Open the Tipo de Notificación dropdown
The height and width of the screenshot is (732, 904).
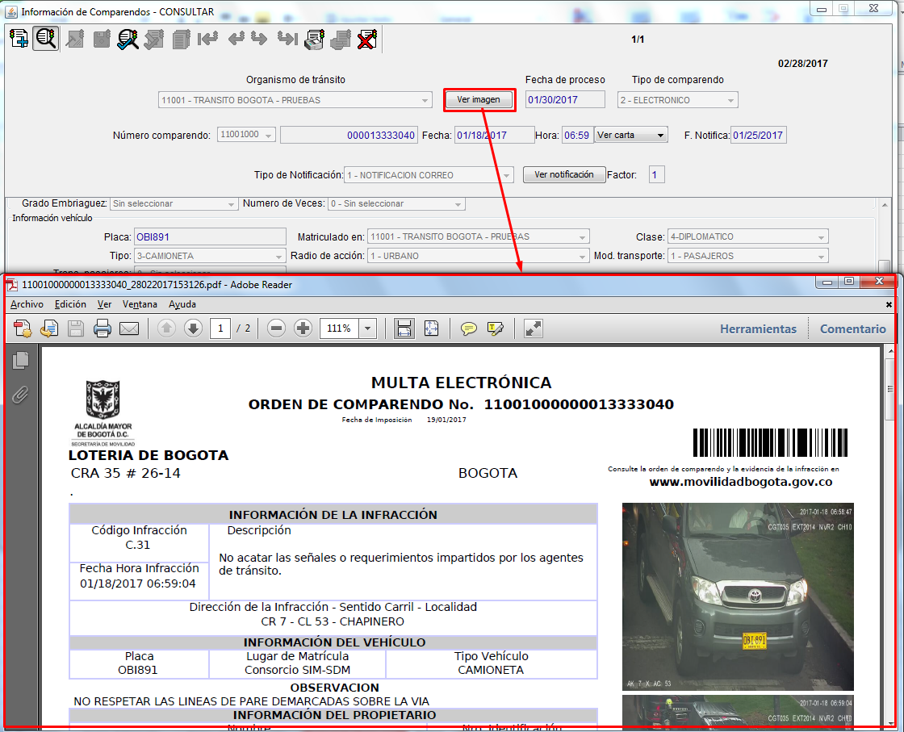pos(506,175)
